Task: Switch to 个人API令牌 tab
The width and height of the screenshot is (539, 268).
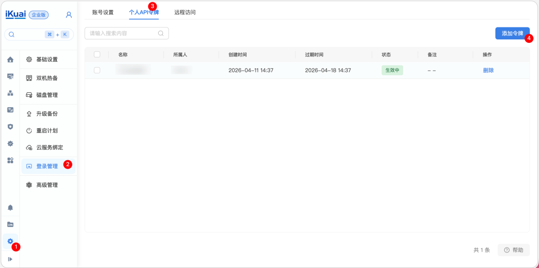Action: 144,12
